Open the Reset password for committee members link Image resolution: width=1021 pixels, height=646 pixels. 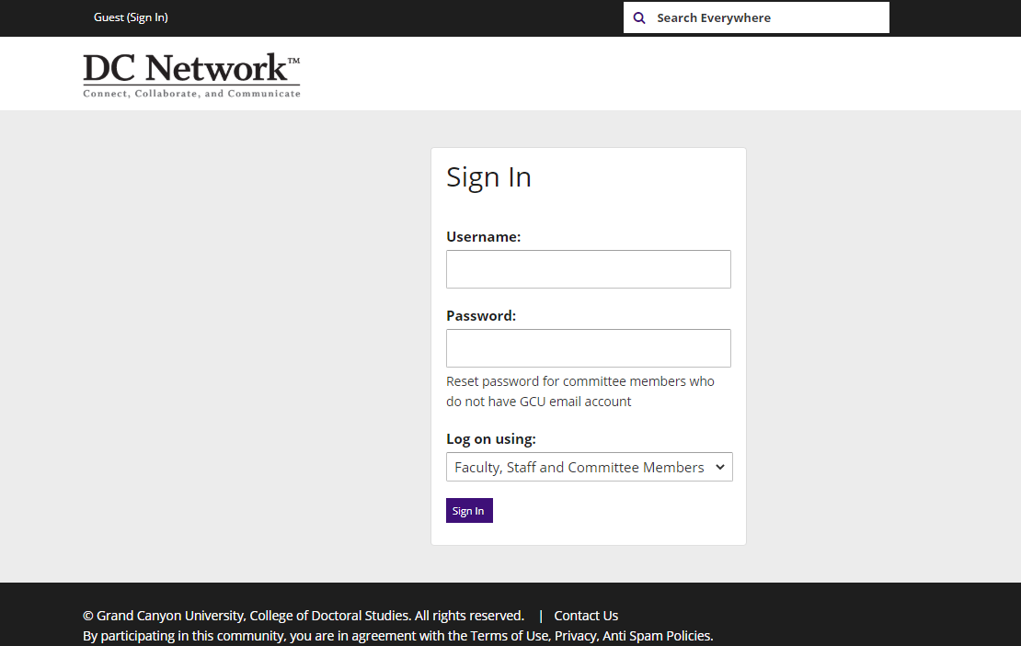pyautogui.click(x=580, y=391)
